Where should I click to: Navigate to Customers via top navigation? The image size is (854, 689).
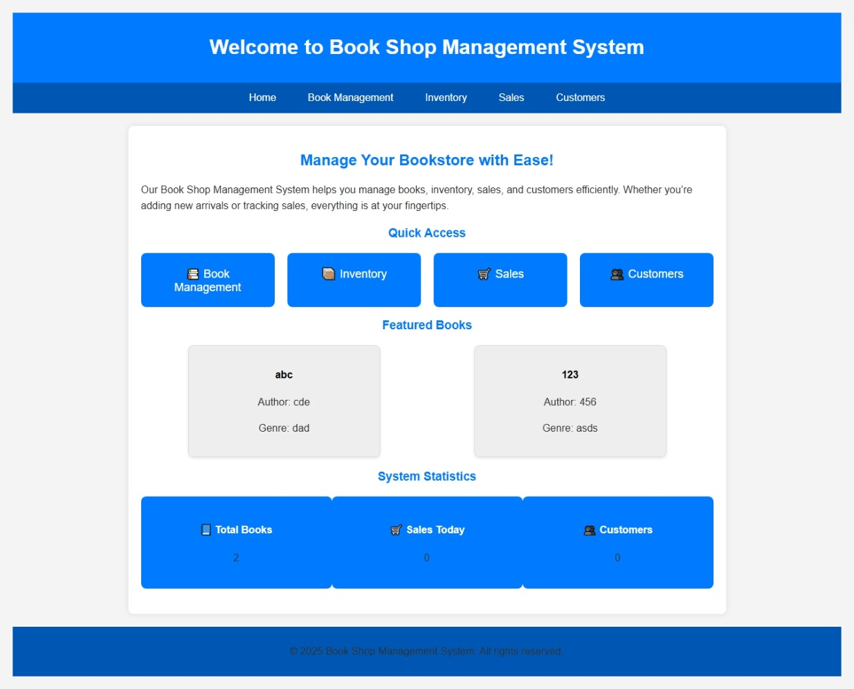point(580,98)
